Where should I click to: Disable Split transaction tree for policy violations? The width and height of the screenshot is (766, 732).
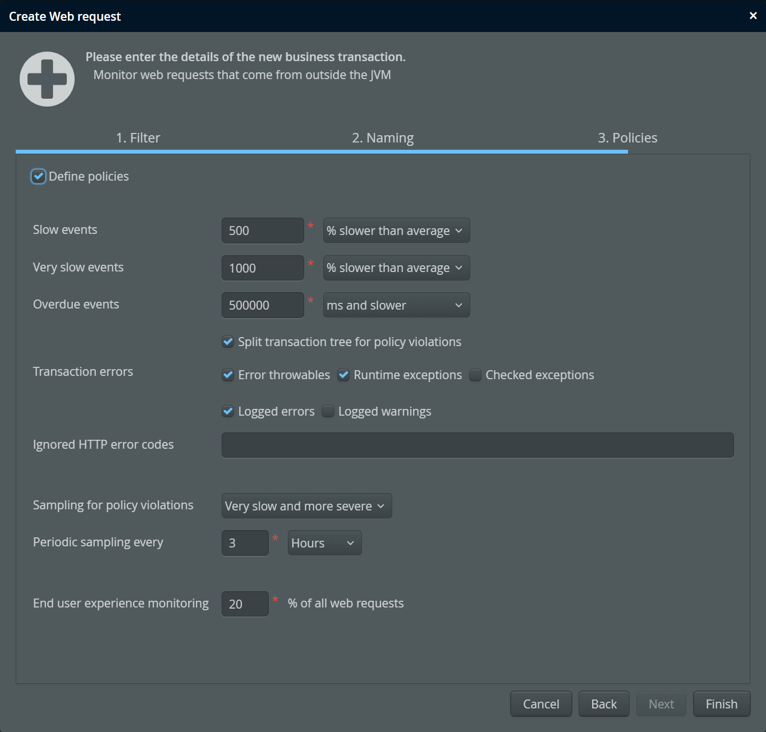(x=228, y=342)
